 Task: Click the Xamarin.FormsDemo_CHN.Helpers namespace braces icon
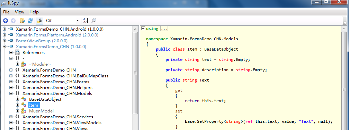(x=17, y=88)
